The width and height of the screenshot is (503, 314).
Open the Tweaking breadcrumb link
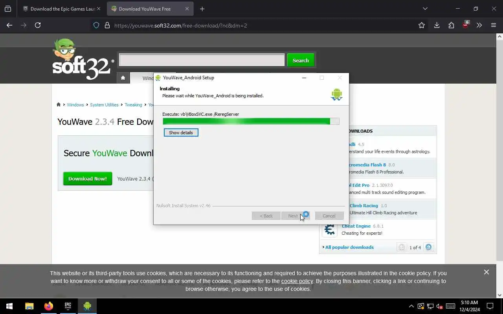133,105
